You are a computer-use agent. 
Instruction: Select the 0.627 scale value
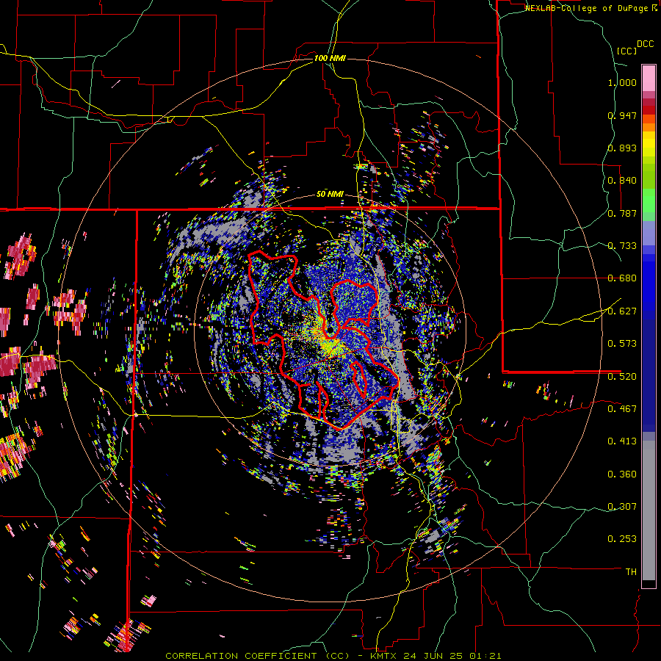coord(622,311)
